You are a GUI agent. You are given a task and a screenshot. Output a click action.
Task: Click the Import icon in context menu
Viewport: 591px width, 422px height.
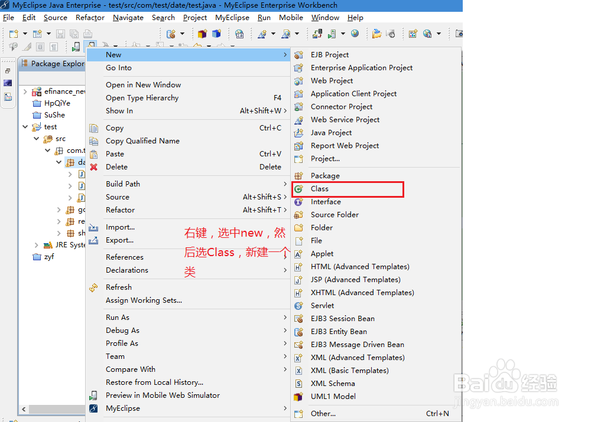tap(93, 227)
